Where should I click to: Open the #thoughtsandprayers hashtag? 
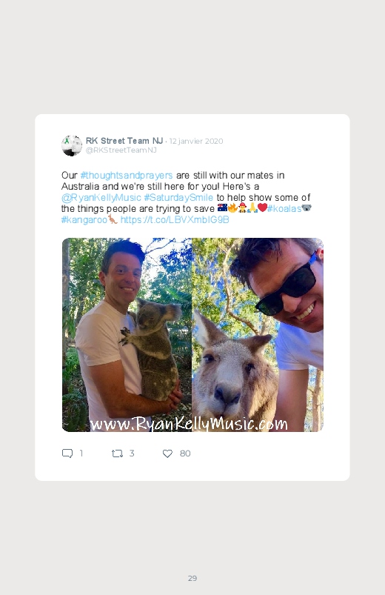pyautogui.click(x=127, y=176)
